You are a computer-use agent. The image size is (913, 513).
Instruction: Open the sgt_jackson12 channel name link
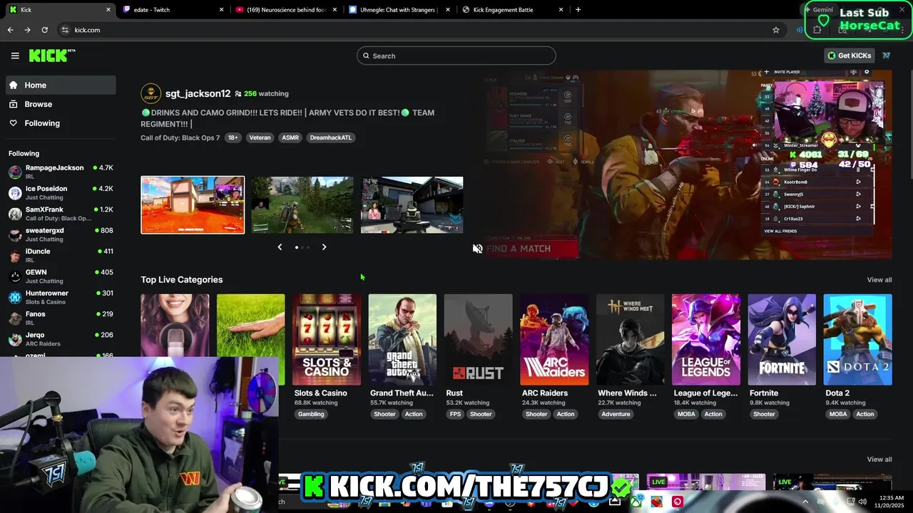click(198, 93)
